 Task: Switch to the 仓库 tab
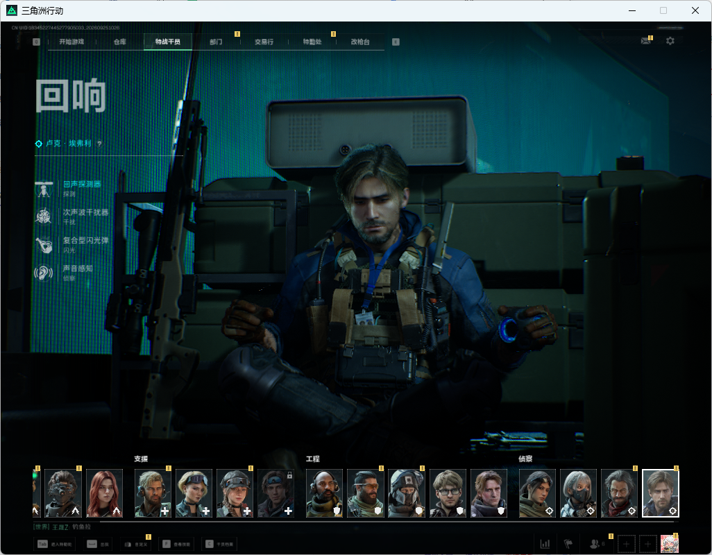120,42
